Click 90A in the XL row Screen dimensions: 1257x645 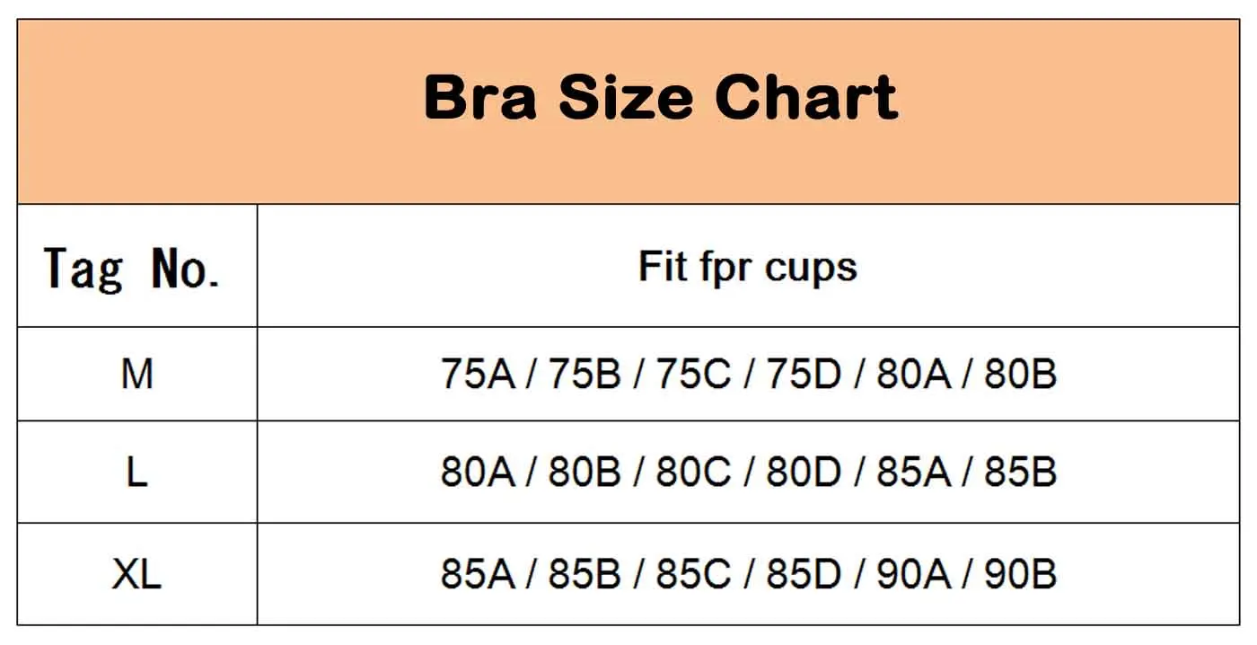click(x=913, y=575)
